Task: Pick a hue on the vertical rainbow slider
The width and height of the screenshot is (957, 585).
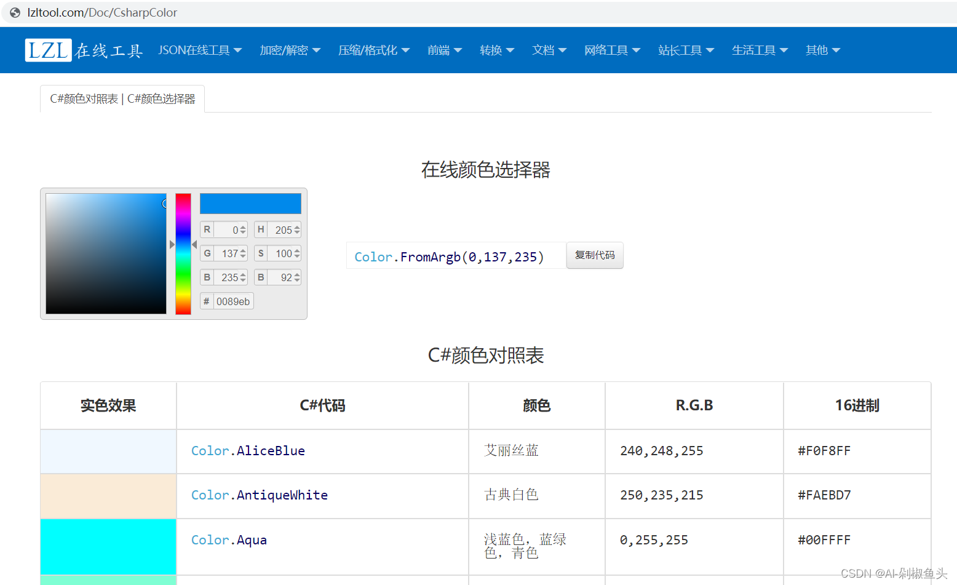Action: coord(183,252)
